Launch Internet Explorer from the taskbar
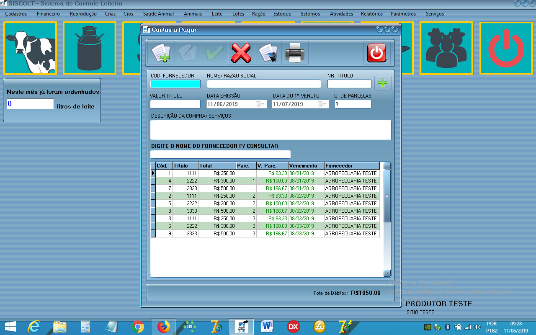 pos(34,327)
